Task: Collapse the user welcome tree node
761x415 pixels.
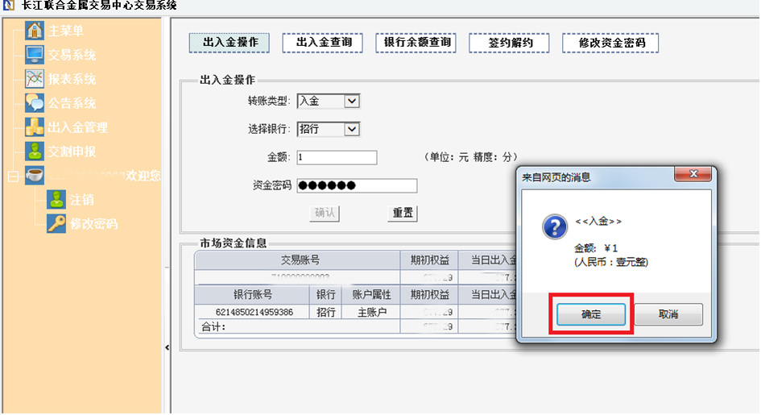Action: pos(12,176)
